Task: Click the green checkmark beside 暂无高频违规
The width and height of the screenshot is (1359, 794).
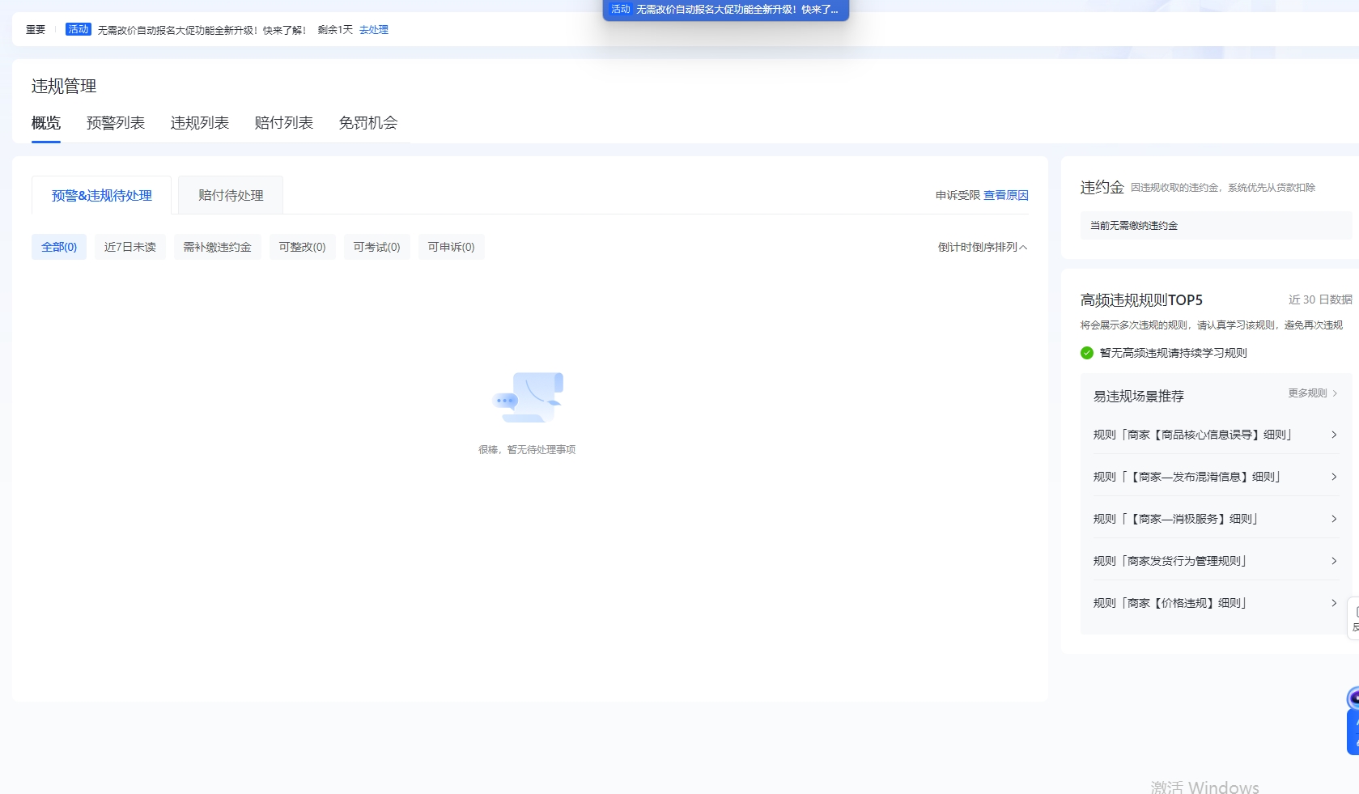Action: tap(1087, 353)
